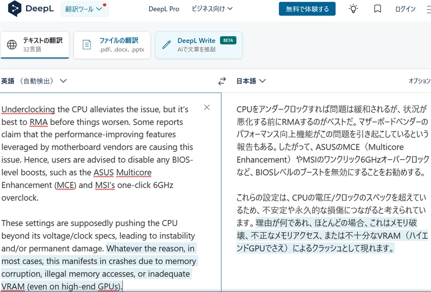This screenshot has width=431, height=292.
Task: Click the DeepL logo icon
Action: [15, 8]
